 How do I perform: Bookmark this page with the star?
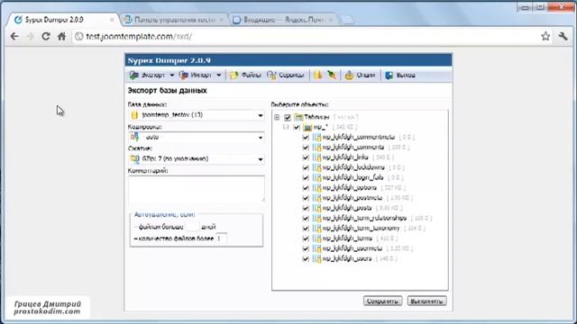(545, 36)
